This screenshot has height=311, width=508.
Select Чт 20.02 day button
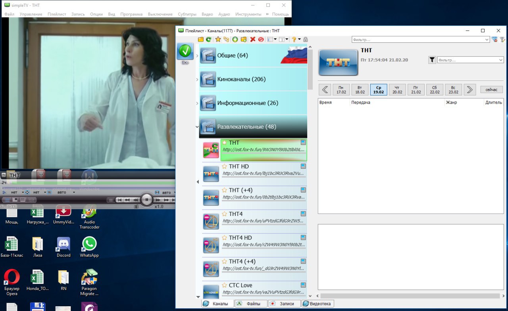point(397,90)
